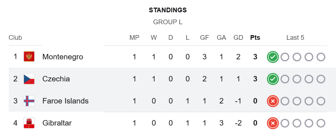The width and height of the screenshot is (336, 140).
Task: Click the GROUP L label
Action: tap(168, 22)
